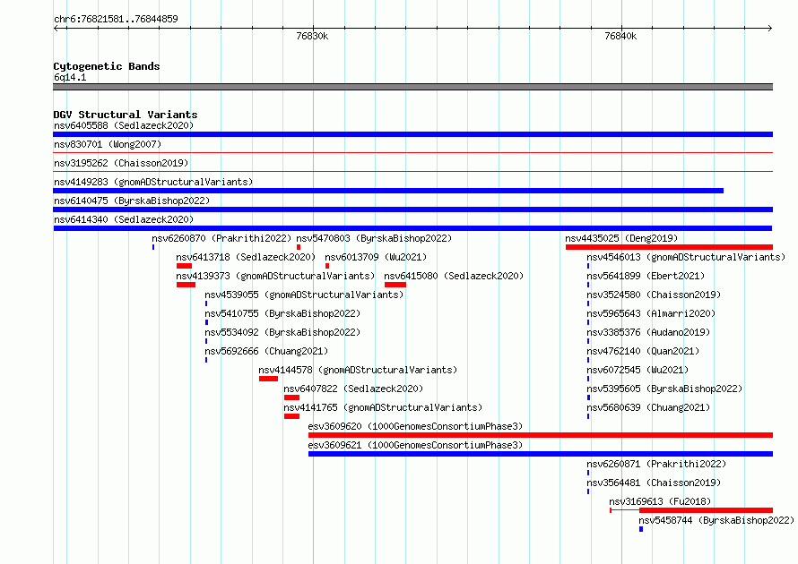Click the 6q14.1 band label
Viewport: 798px width, 564px height.
pos(70,77)
